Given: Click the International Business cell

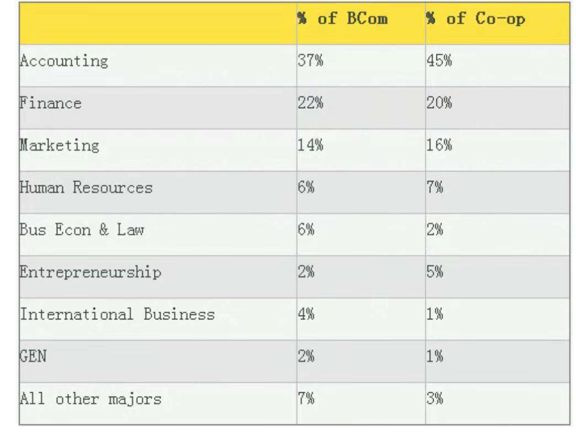Looking at the screenshot, I should [117, 314].
